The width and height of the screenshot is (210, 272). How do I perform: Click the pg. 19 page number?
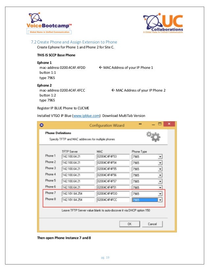(x=105, y=258)
